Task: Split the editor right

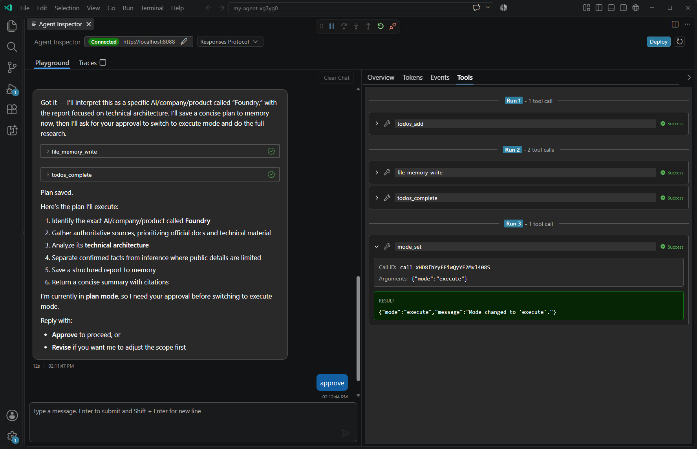Action: pos(675,24)
